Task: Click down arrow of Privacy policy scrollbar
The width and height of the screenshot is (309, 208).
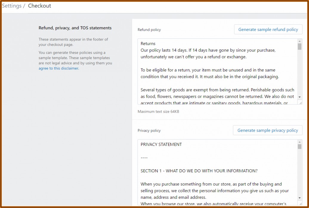Action: 299,198
